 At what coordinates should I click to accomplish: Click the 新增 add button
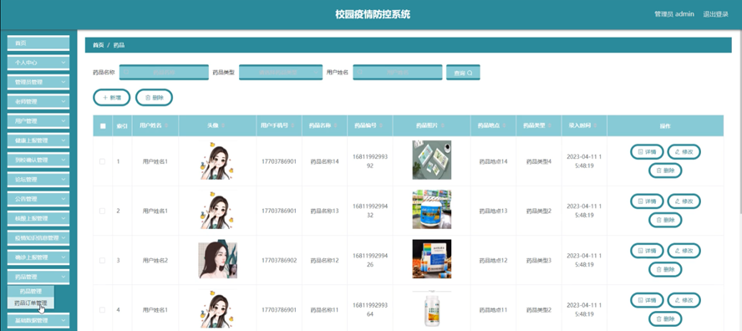112,97
